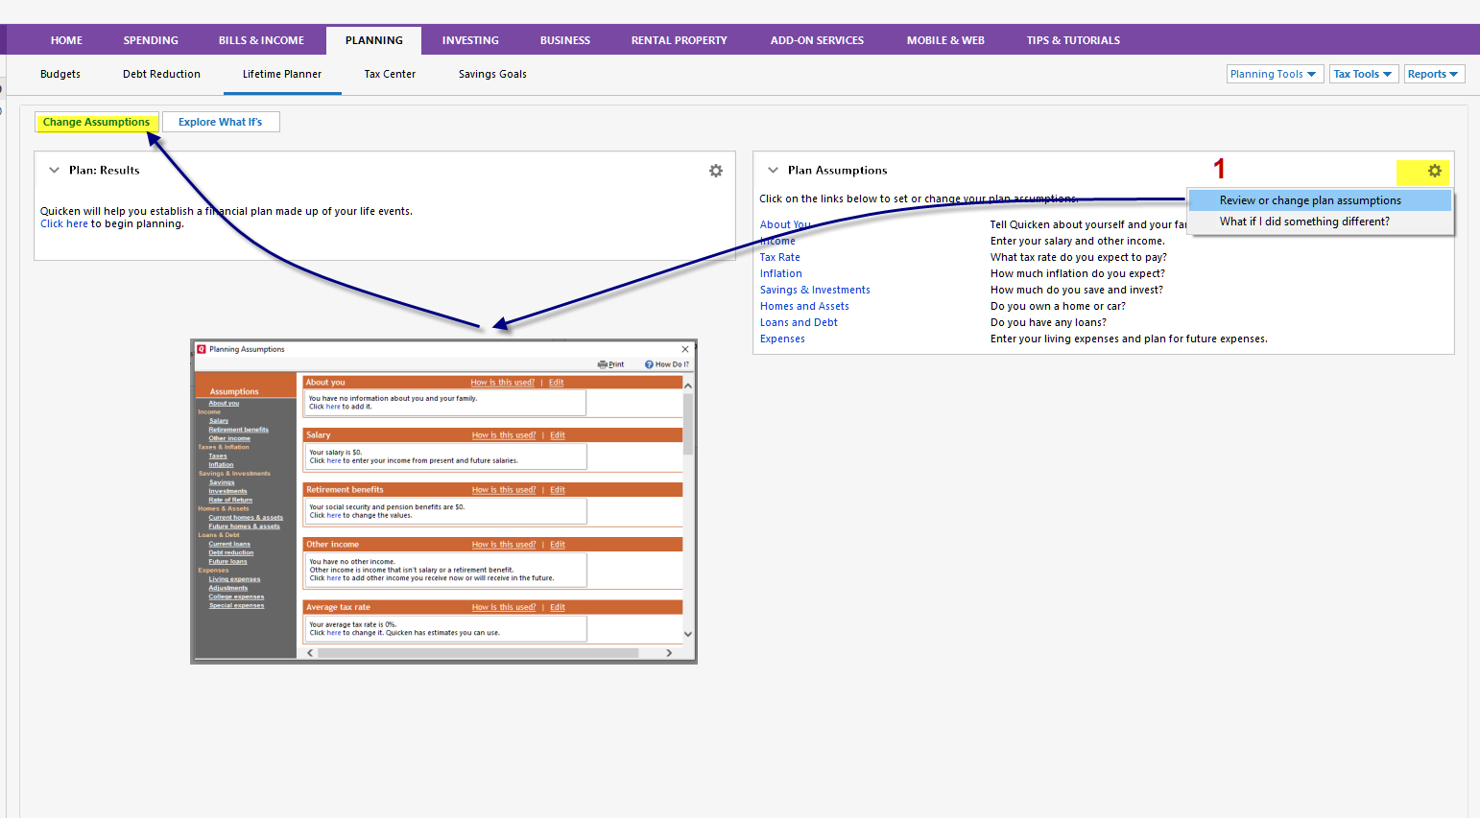The width and height of the screenshot is (1480, 818).
Task: Click 'Current homes & assets' sidebar link
Action: 246,517
